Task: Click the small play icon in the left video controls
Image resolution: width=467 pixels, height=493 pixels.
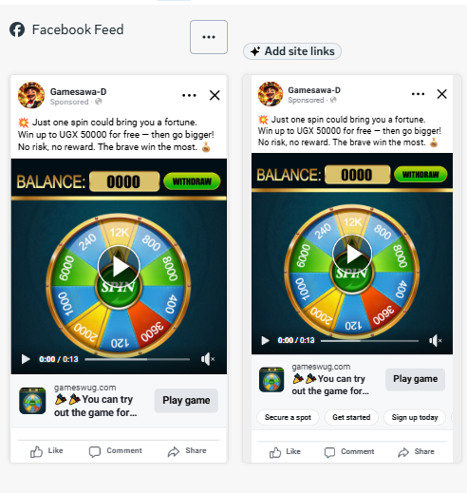Action: tap(26, 359)
